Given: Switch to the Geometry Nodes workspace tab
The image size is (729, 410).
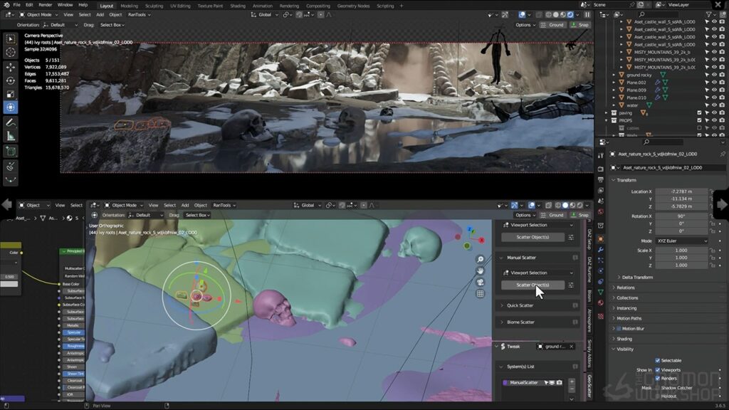Looking at the screenshot, I should (x=353, y=6).
